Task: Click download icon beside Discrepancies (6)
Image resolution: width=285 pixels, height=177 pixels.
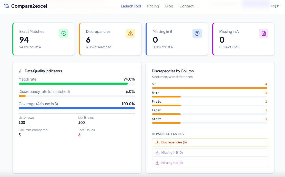Action: pos(157,142)
